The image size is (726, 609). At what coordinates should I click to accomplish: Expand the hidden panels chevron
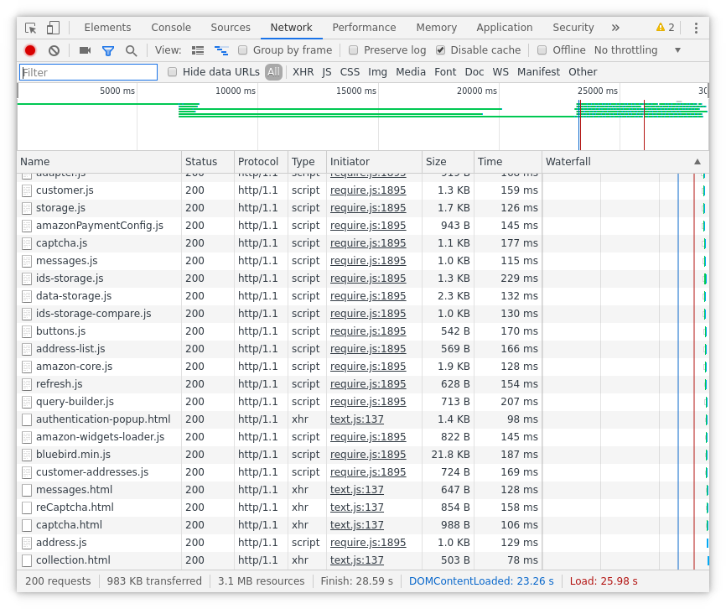pyautogui.click(x=615, y=27)
